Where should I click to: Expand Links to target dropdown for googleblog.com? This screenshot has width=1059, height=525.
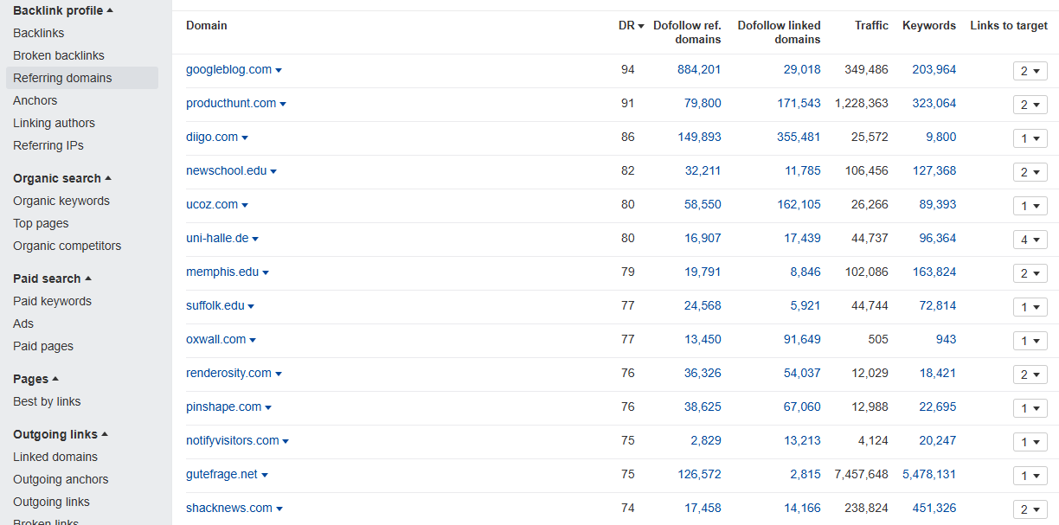pyautogui.click(x=1030, y=71)
